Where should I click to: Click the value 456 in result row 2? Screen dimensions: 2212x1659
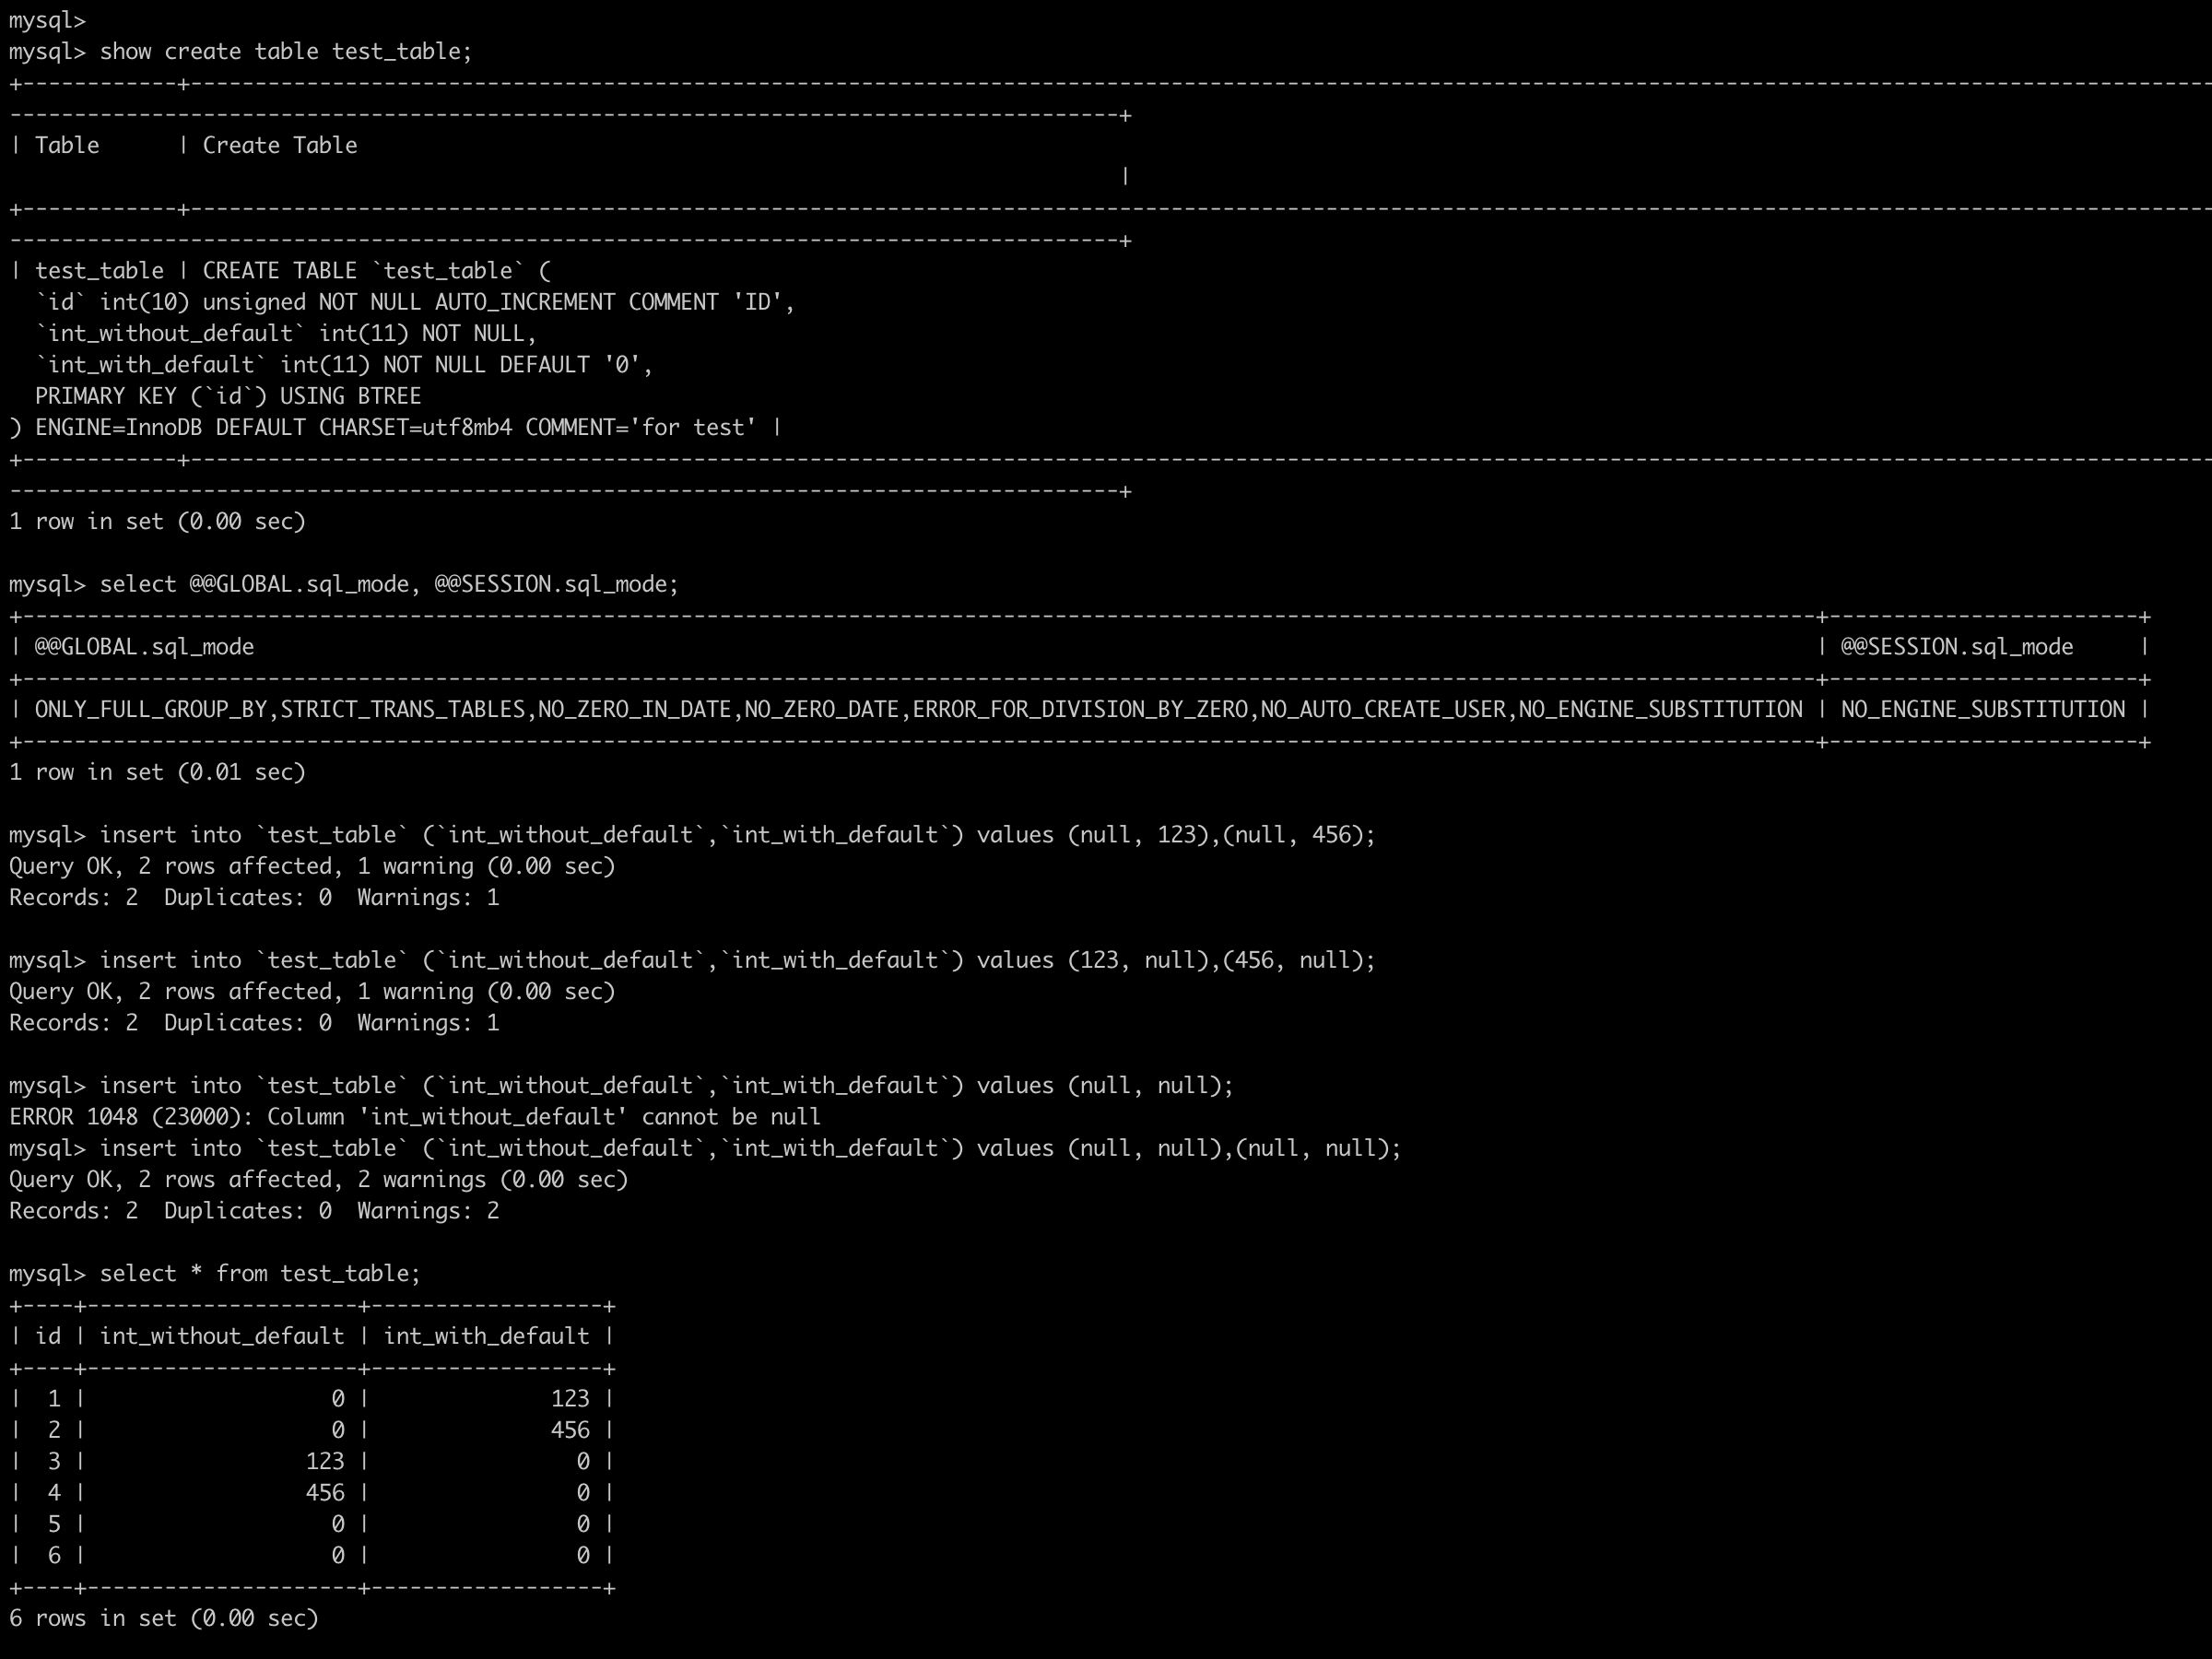pyautogui.click(x=570, y=1431)
